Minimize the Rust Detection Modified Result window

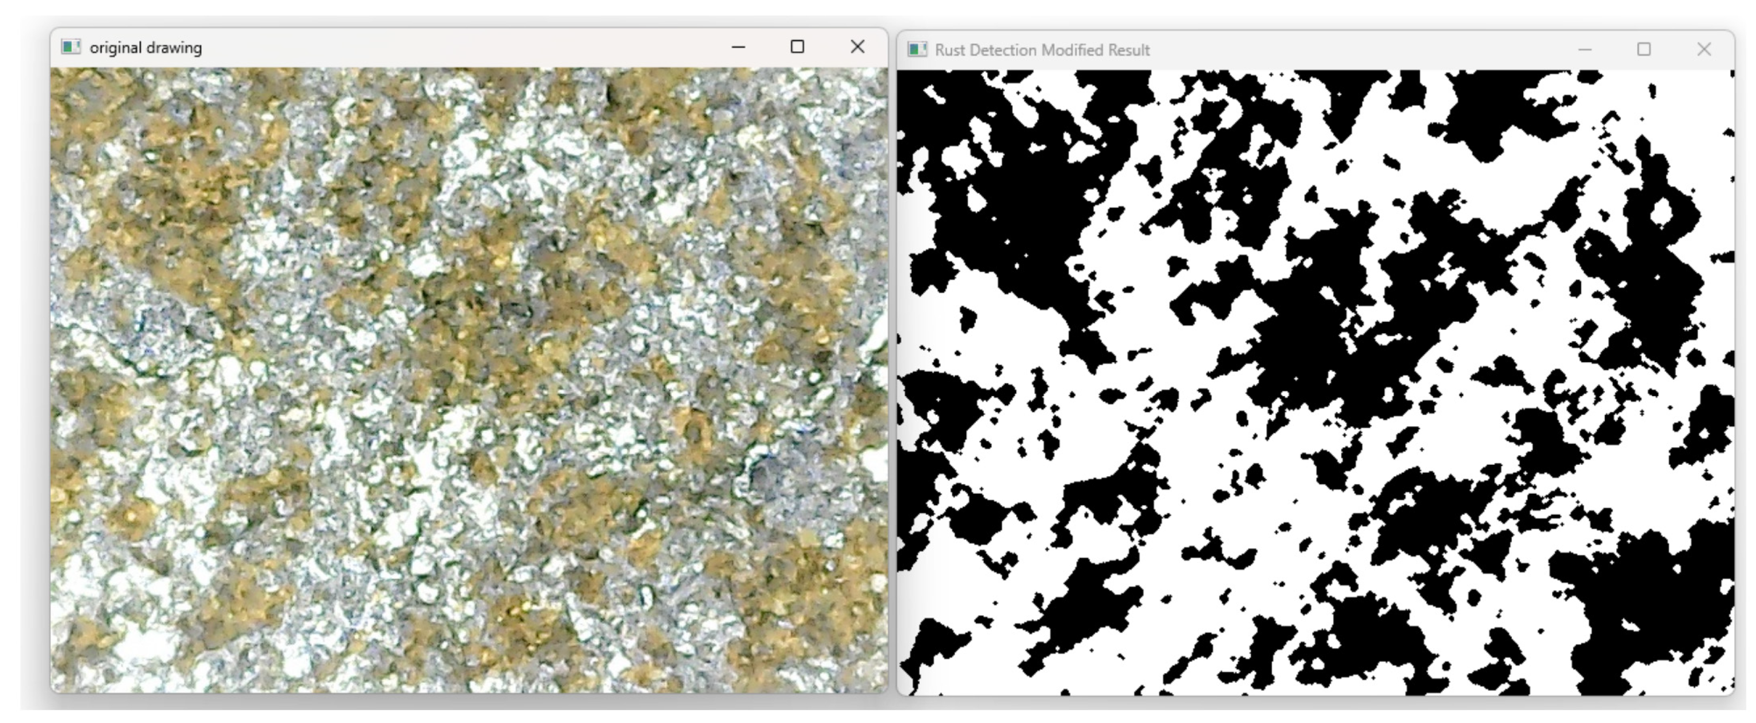pyautogui.click(x=1585, y=50)
